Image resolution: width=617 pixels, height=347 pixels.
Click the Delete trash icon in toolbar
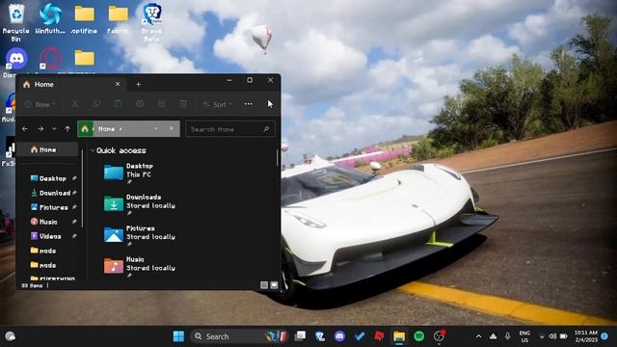tap(183, 104)
